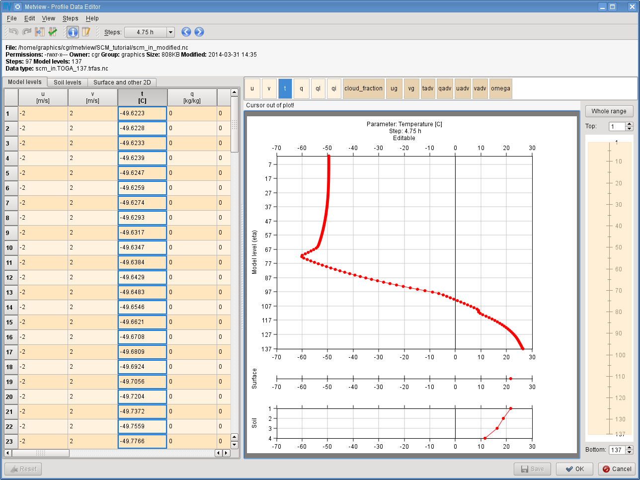640x480 pixels.
Task: Increase the Top level spinner value
Action: (630, 124)
